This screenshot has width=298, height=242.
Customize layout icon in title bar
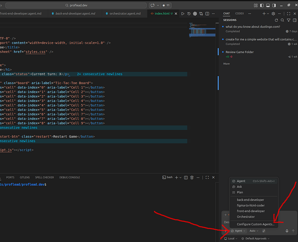[x=256, y=5]
